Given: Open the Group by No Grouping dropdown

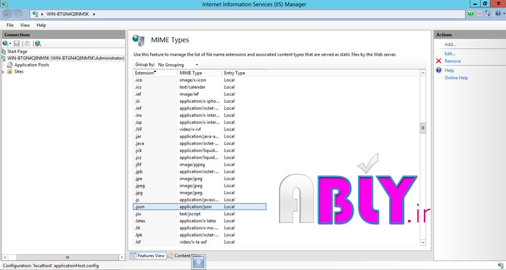Looking at the screenshot, I should tap(178, 65).
